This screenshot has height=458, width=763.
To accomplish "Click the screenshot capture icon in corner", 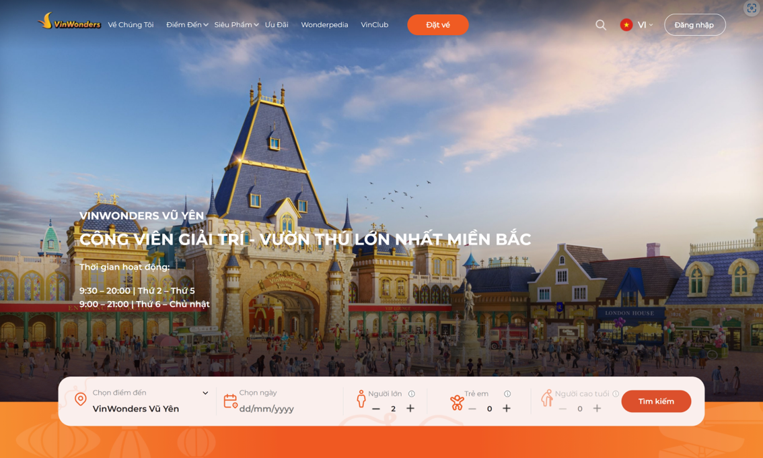I will [752, 8].
